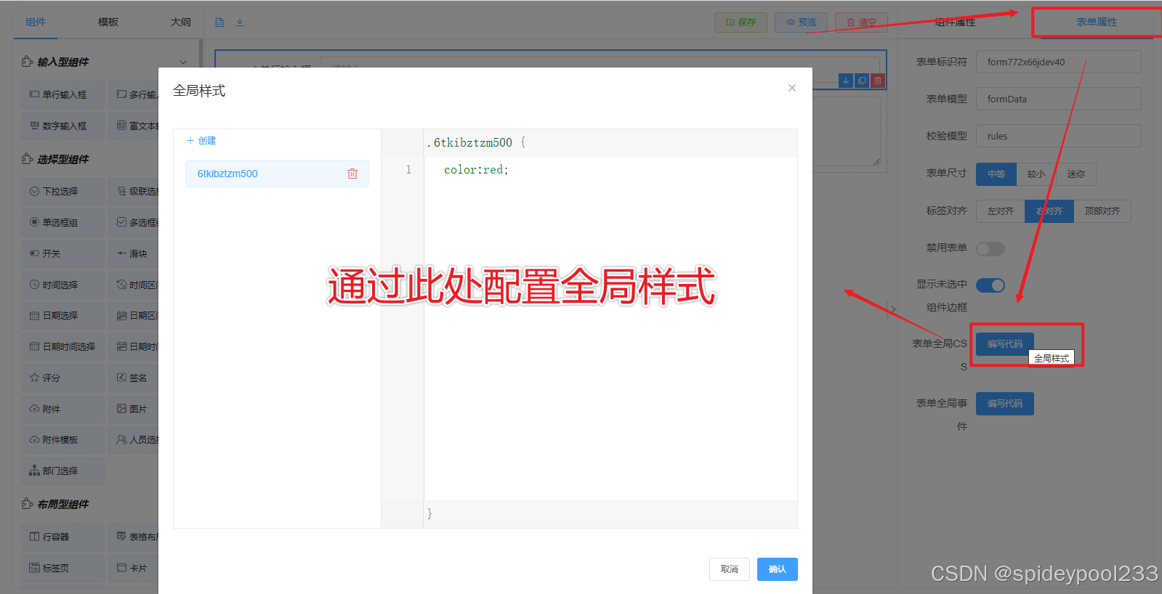Select the 6tkibztzm500 style item
1162x594 pixels.
tap(277, 174)
